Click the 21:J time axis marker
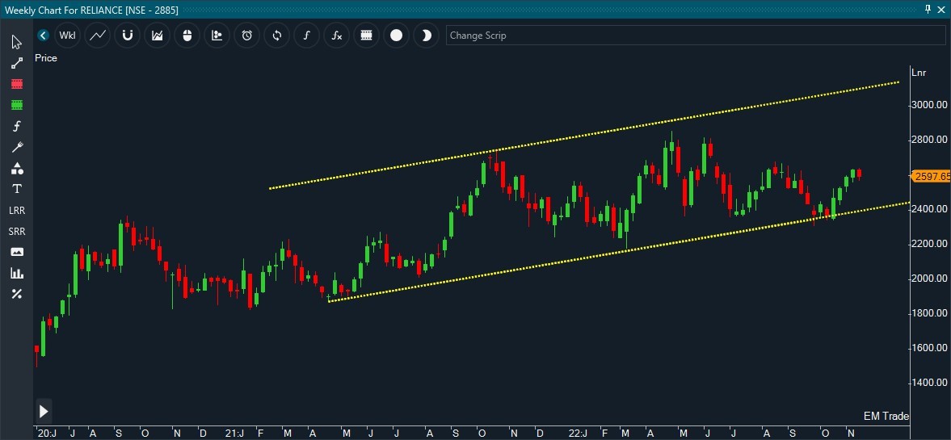The image size is (951, 440). [234, 434]
